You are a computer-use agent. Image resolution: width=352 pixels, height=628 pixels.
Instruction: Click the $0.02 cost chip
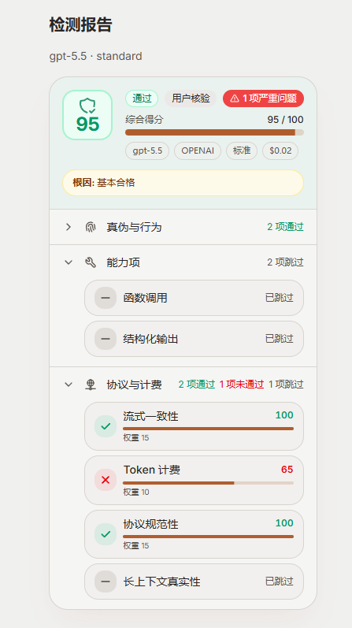click(280, 150)
